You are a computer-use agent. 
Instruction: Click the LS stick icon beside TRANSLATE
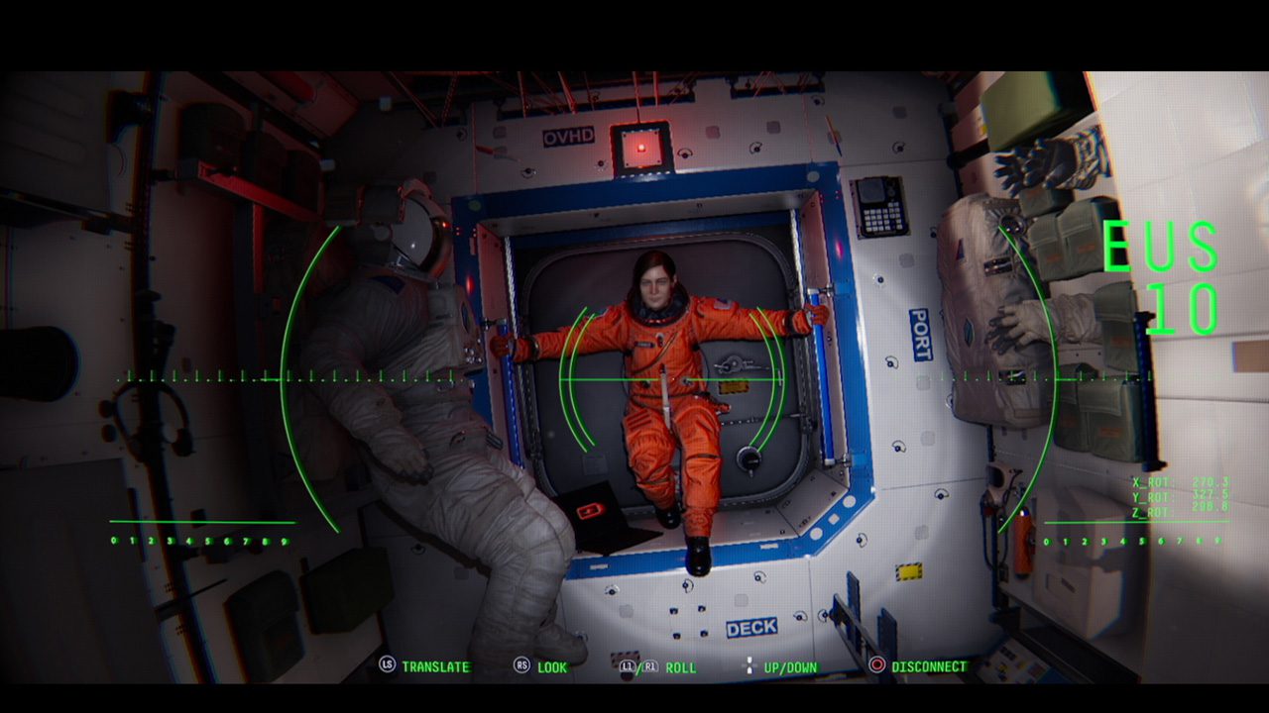388,666
